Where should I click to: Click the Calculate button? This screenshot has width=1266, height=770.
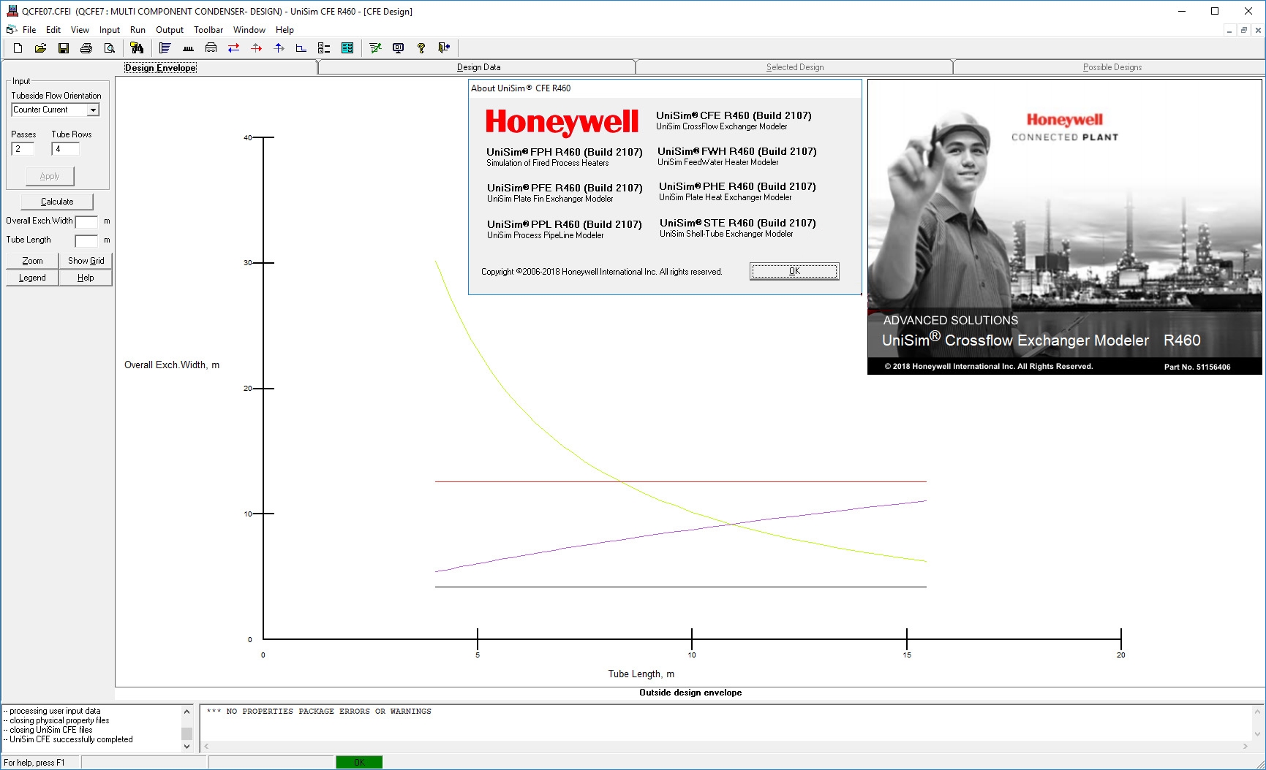click(57, 202)
